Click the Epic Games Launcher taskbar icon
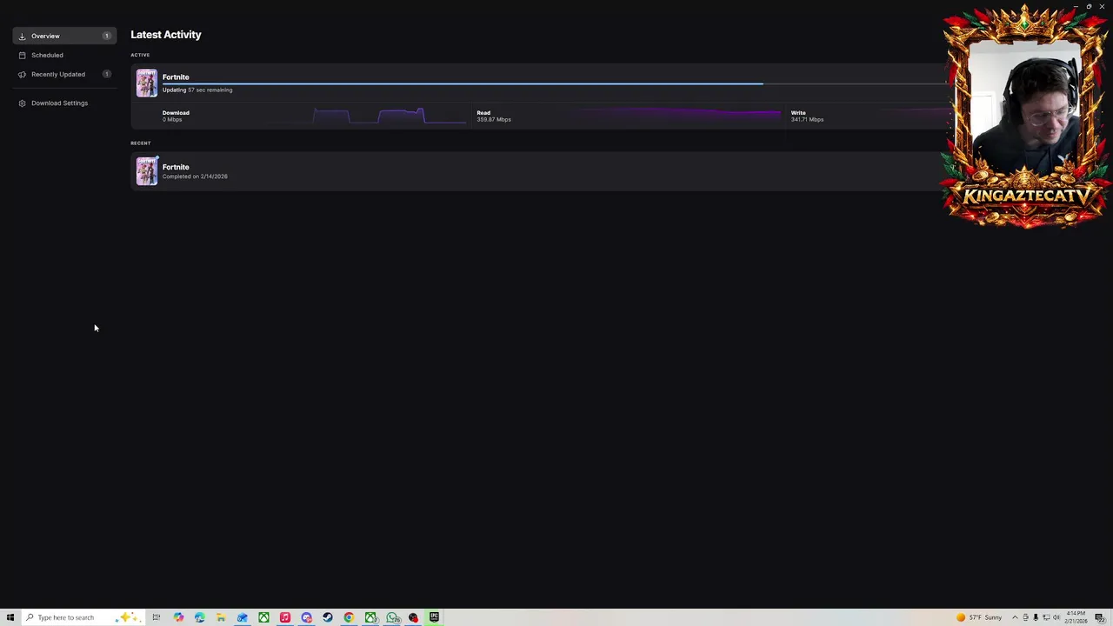 [434, 617]
